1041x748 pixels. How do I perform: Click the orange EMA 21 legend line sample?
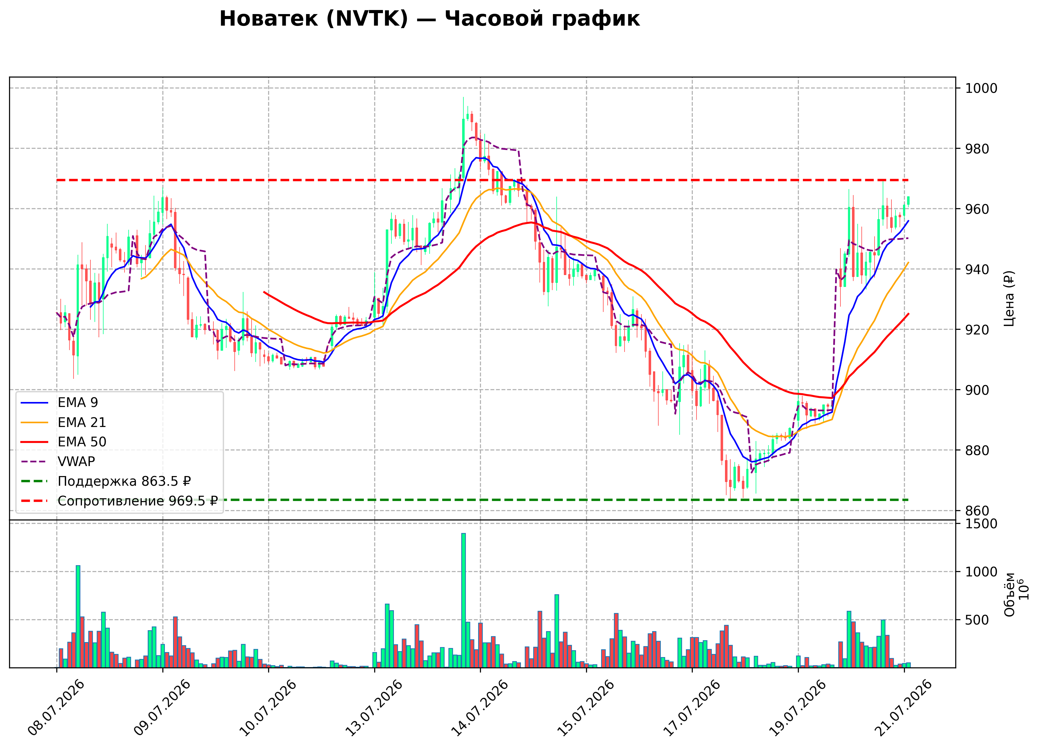(34, 422)
